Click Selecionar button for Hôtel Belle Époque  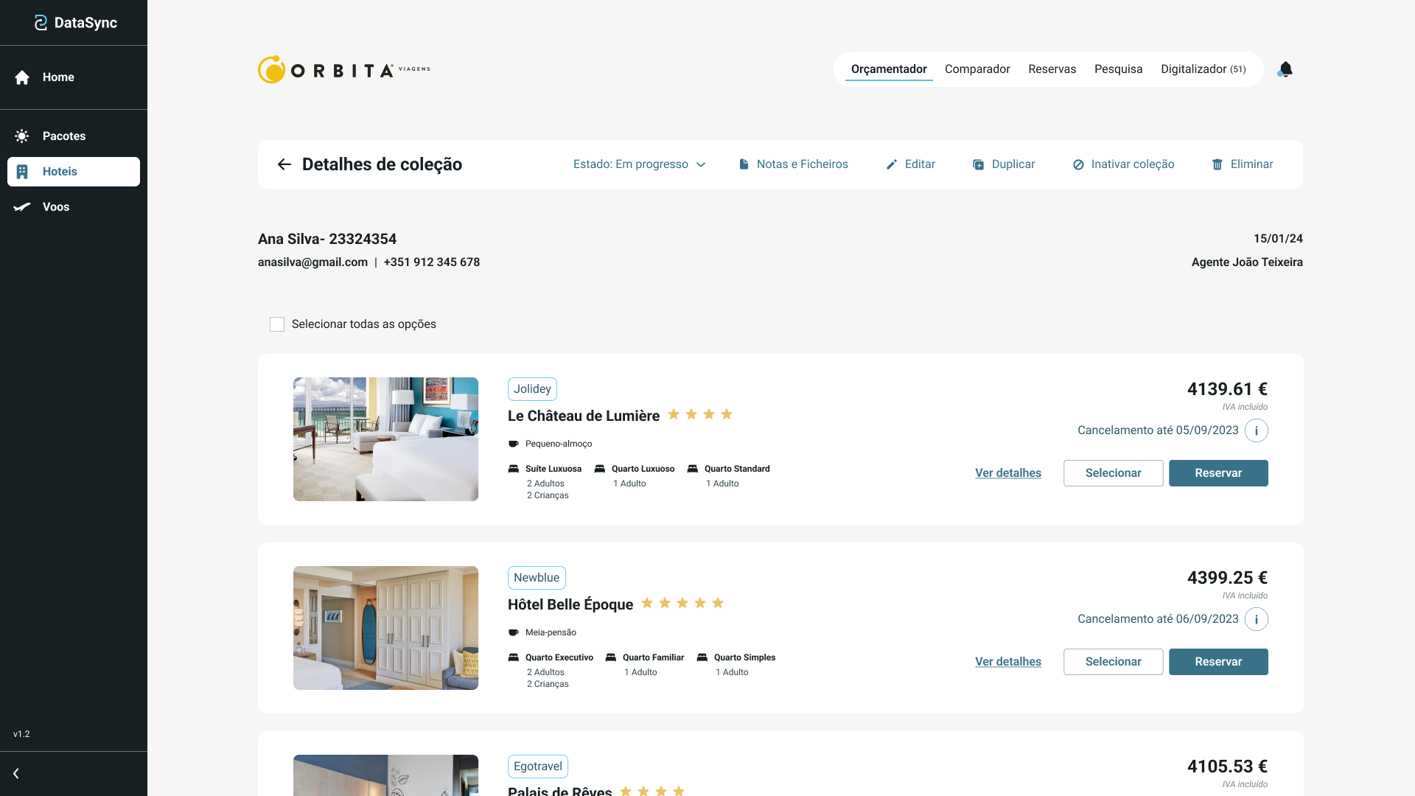coord(1113,662)
